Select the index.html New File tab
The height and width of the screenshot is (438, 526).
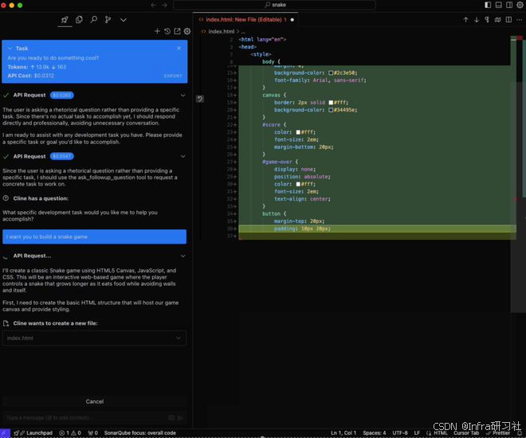tap(244, 19)
